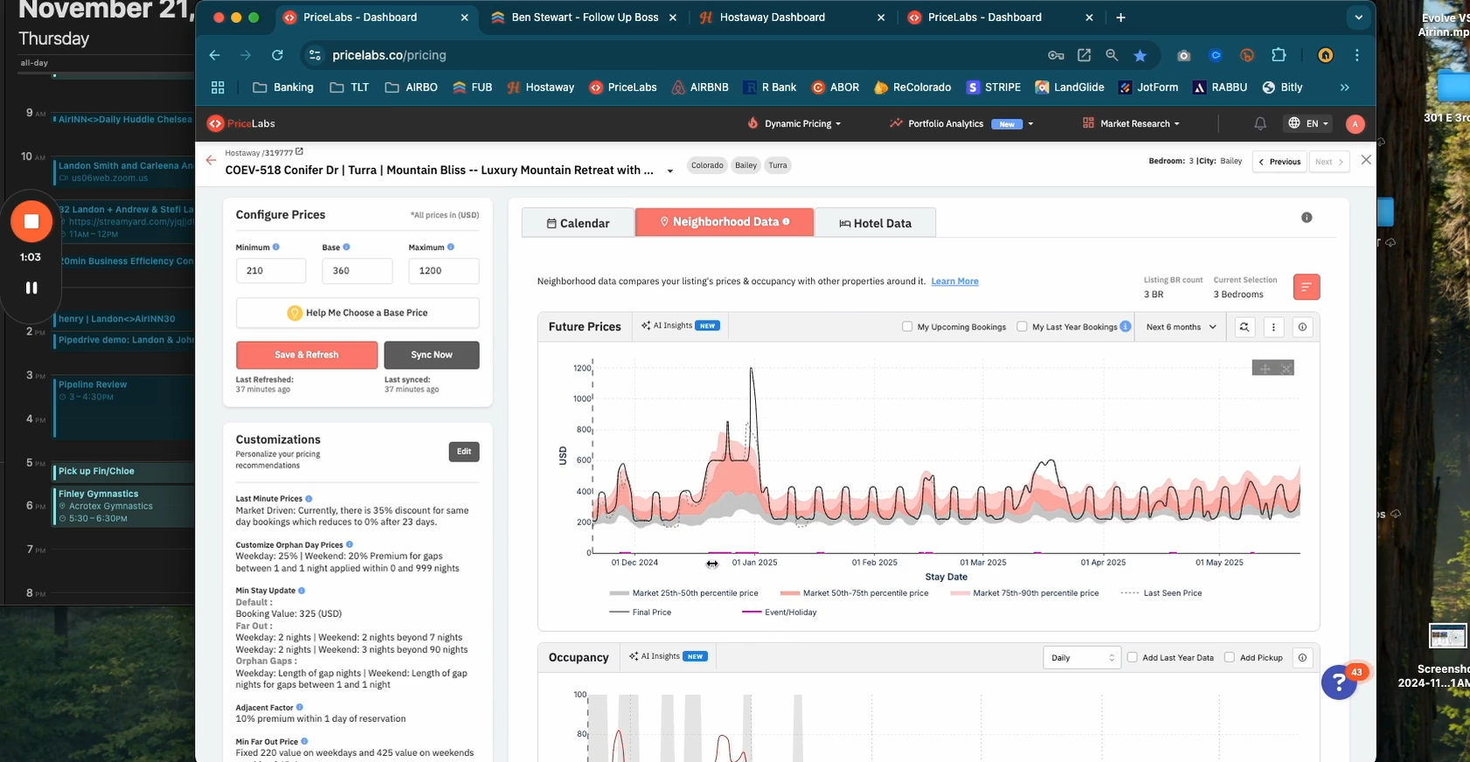
Task: Click the refresh icon in Future Prices
Action: coord(1244,327)
